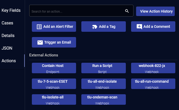The image size is (179, 110).
Task: Click the magnifying glass search icon
Action: click(127, 11)
